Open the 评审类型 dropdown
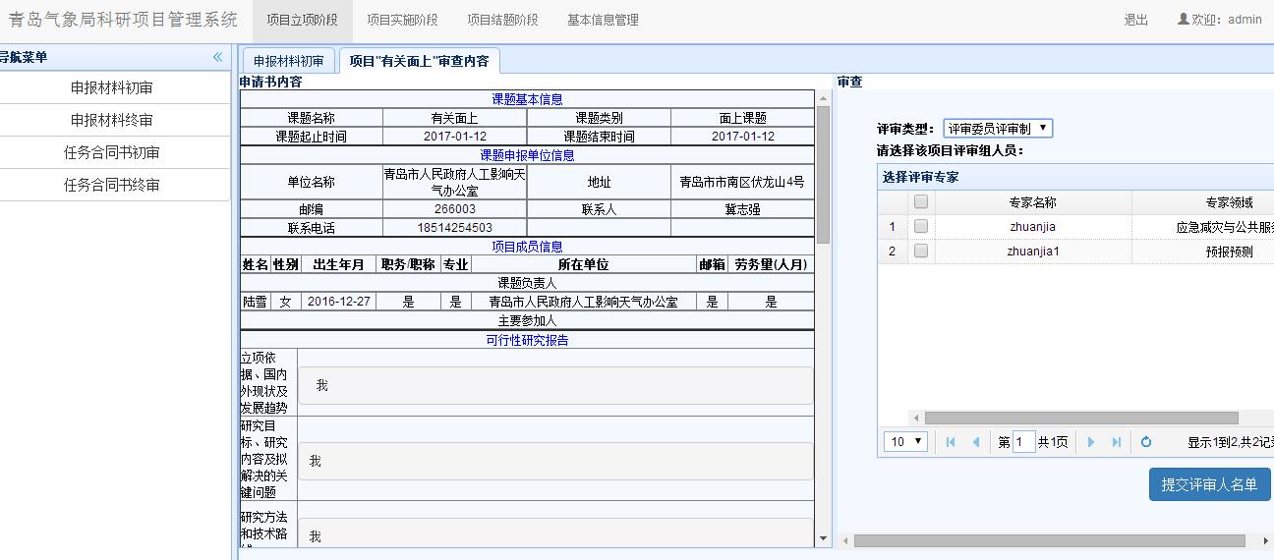Image resolution: width=1274 pixels, height=560 pixels. (998, 128)
